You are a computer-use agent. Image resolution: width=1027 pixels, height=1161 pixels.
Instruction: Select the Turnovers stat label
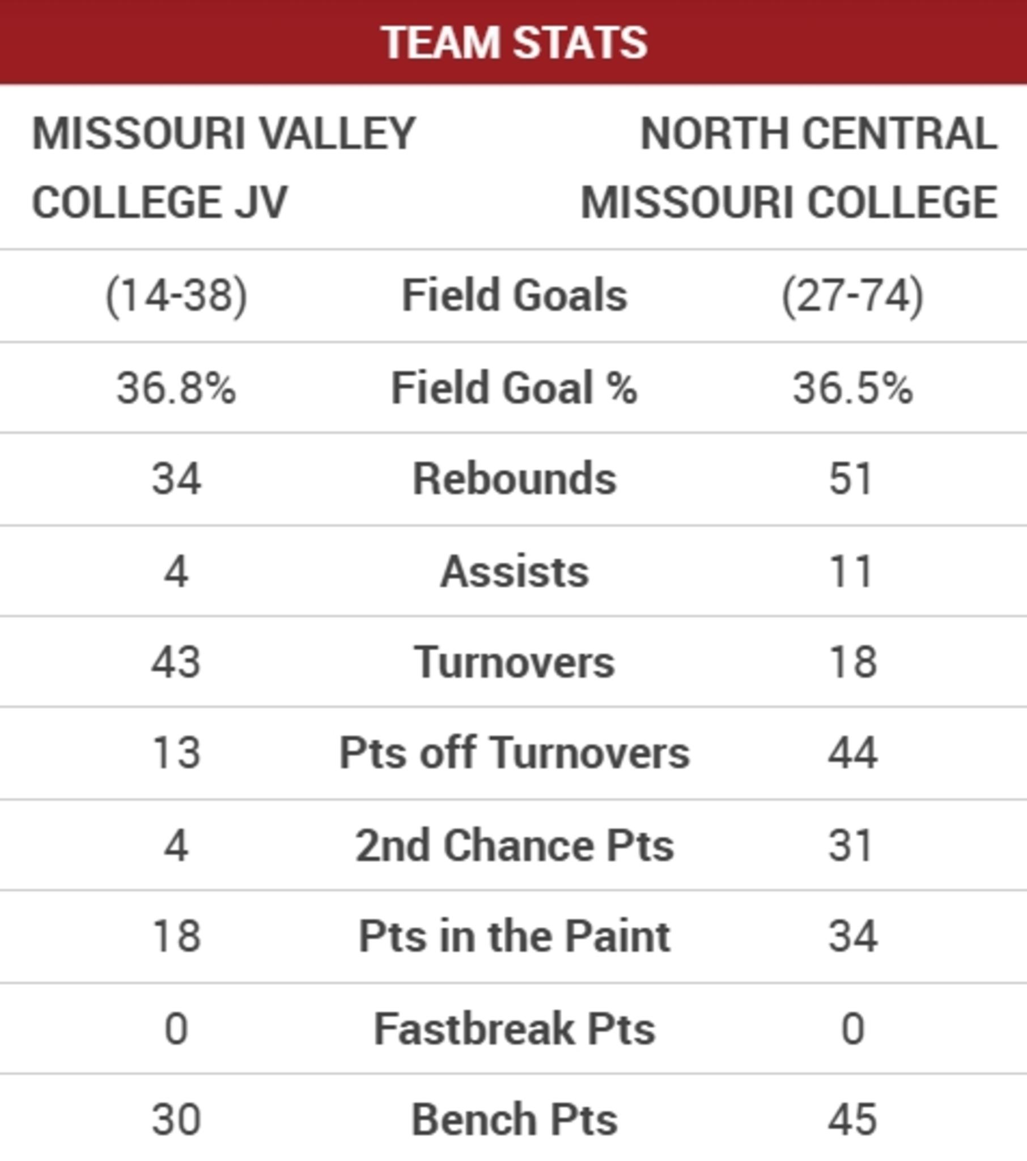point(514,662)
